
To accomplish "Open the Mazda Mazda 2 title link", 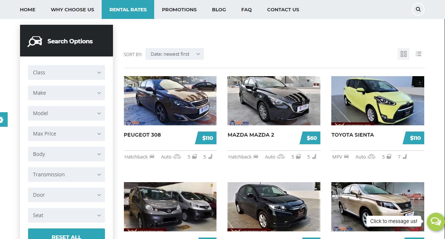I will pos(251,135).
